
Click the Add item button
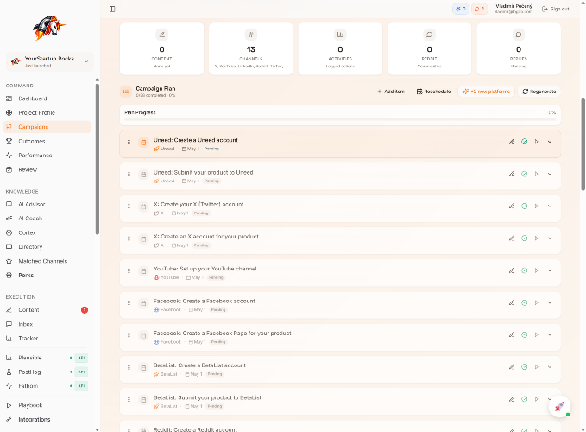coord(391,92)
